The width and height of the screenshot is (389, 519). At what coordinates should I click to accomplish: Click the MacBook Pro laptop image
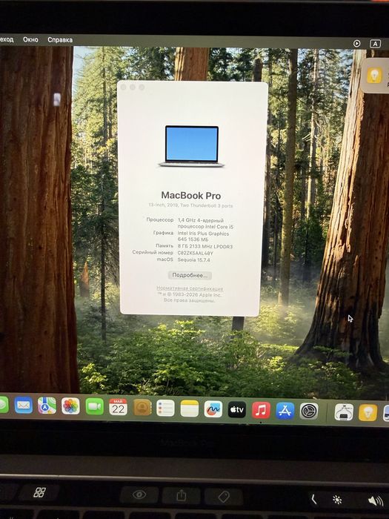[x=191, y=146]
